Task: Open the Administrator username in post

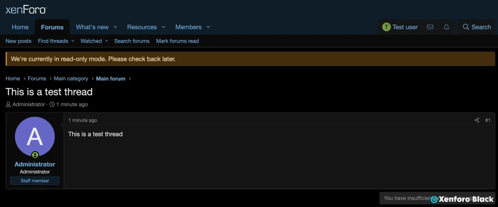Action: (35, 164)
